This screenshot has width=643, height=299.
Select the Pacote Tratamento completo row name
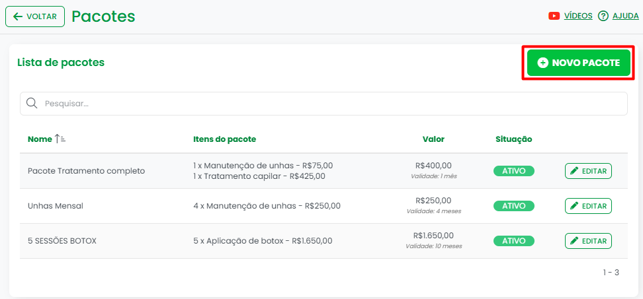tap(86, 171)
